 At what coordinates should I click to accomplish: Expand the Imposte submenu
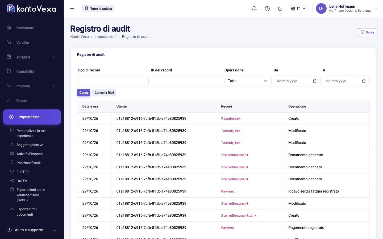(54, 86)
